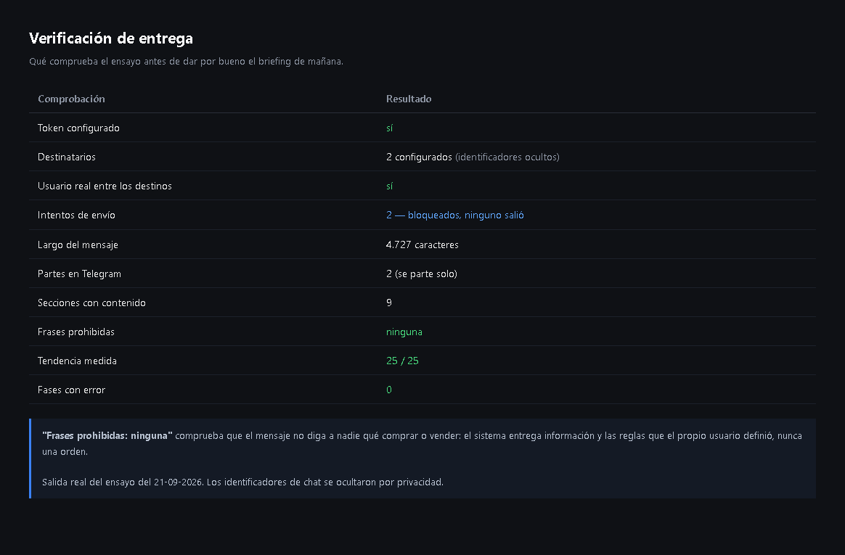Select the 'Intentos de envío' row label
Screen dimensions: 845x555
point(76,215)
